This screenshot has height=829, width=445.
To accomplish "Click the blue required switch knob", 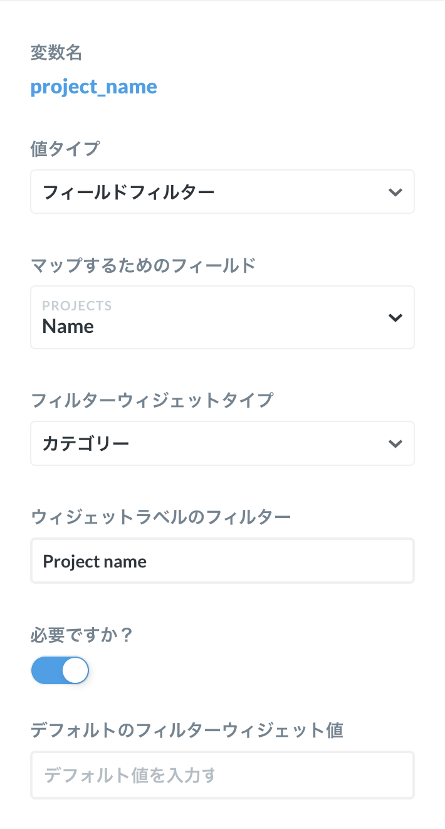I will point(74,670).
